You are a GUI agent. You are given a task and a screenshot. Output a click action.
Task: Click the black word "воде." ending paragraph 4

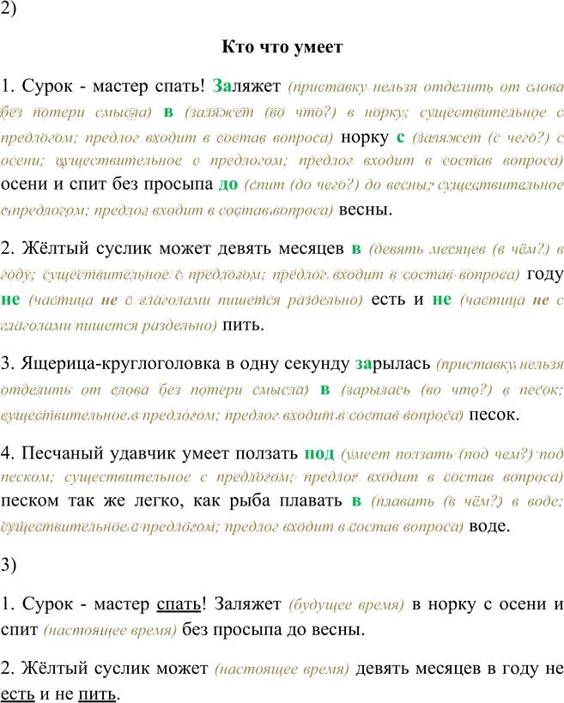click(x=489, y=525)
